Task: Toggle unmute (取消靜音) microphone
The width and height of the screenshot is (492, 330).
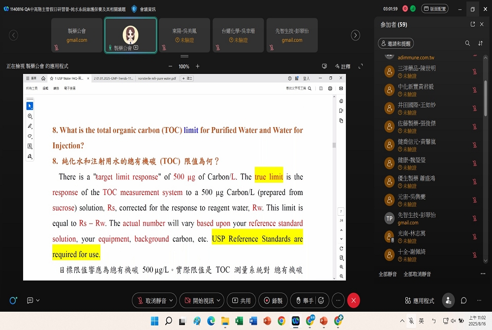Action: pyautogui.click(x=152, y=300)
